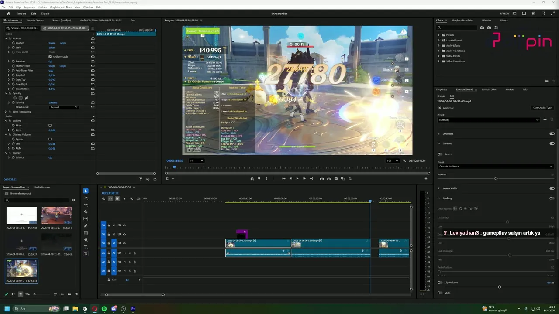
Task: Mute audio track A1
Action: [124, 253]
